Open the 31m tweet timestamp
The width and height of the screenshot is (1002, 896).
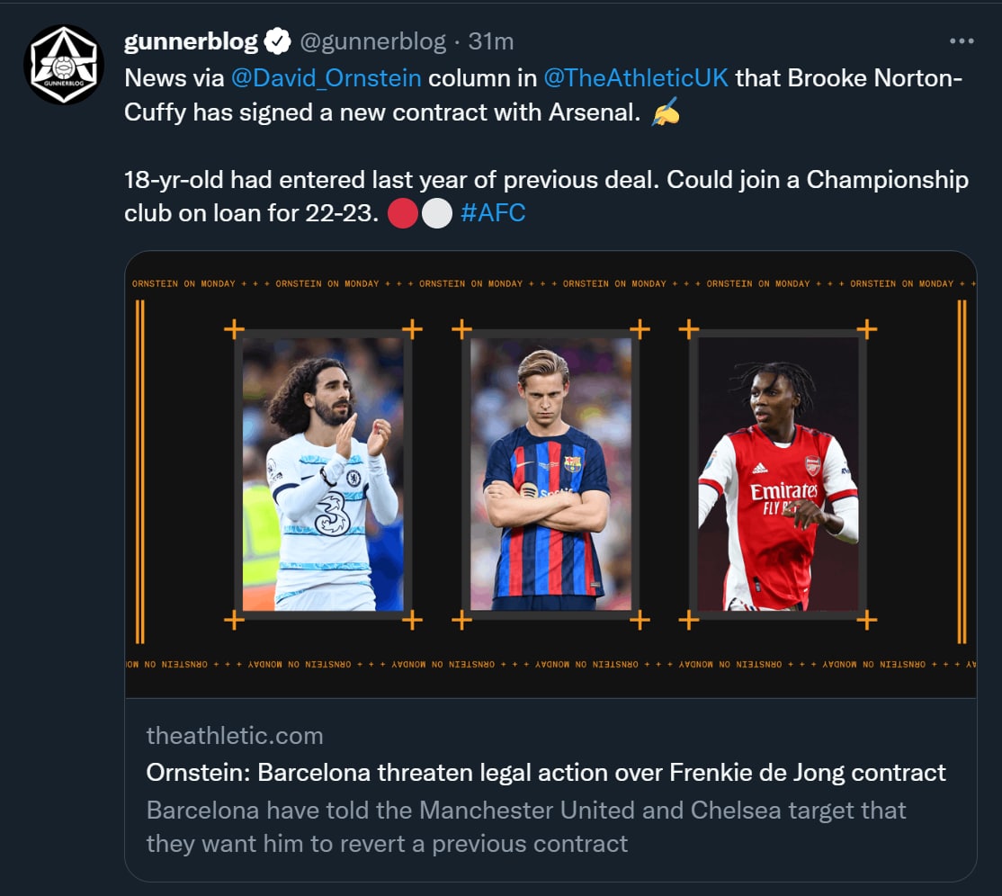[x=491, y=41]
